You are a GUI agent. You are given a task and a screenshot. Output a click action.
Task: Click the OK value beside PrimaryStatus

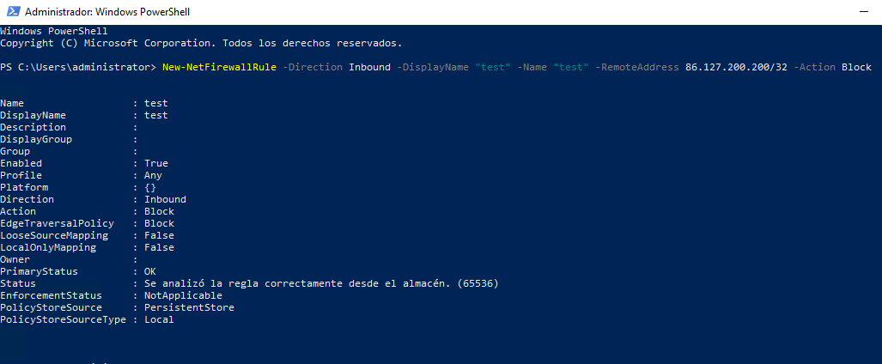point(150,271)
